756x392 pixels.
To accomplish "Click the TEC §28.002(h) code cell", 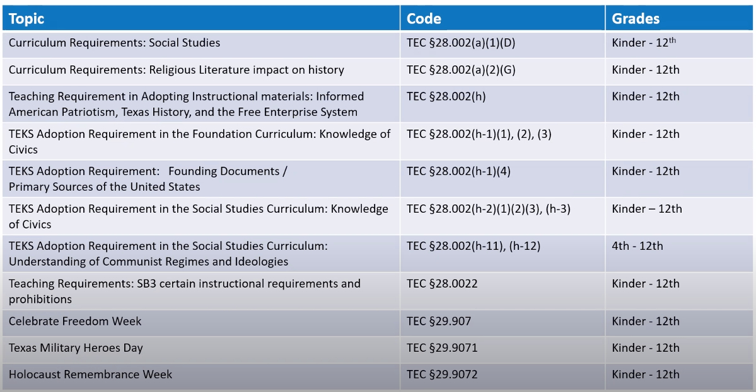I will (446, 97).
